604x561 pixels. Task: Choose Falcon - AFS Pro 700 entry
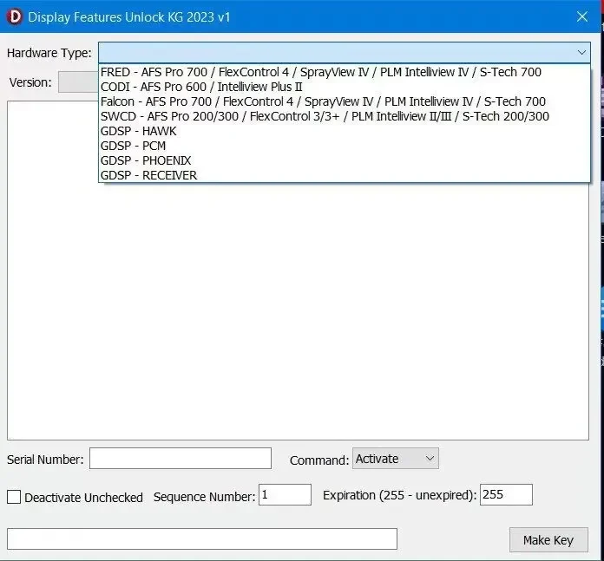pyautogui.click(x=344, y=101)
